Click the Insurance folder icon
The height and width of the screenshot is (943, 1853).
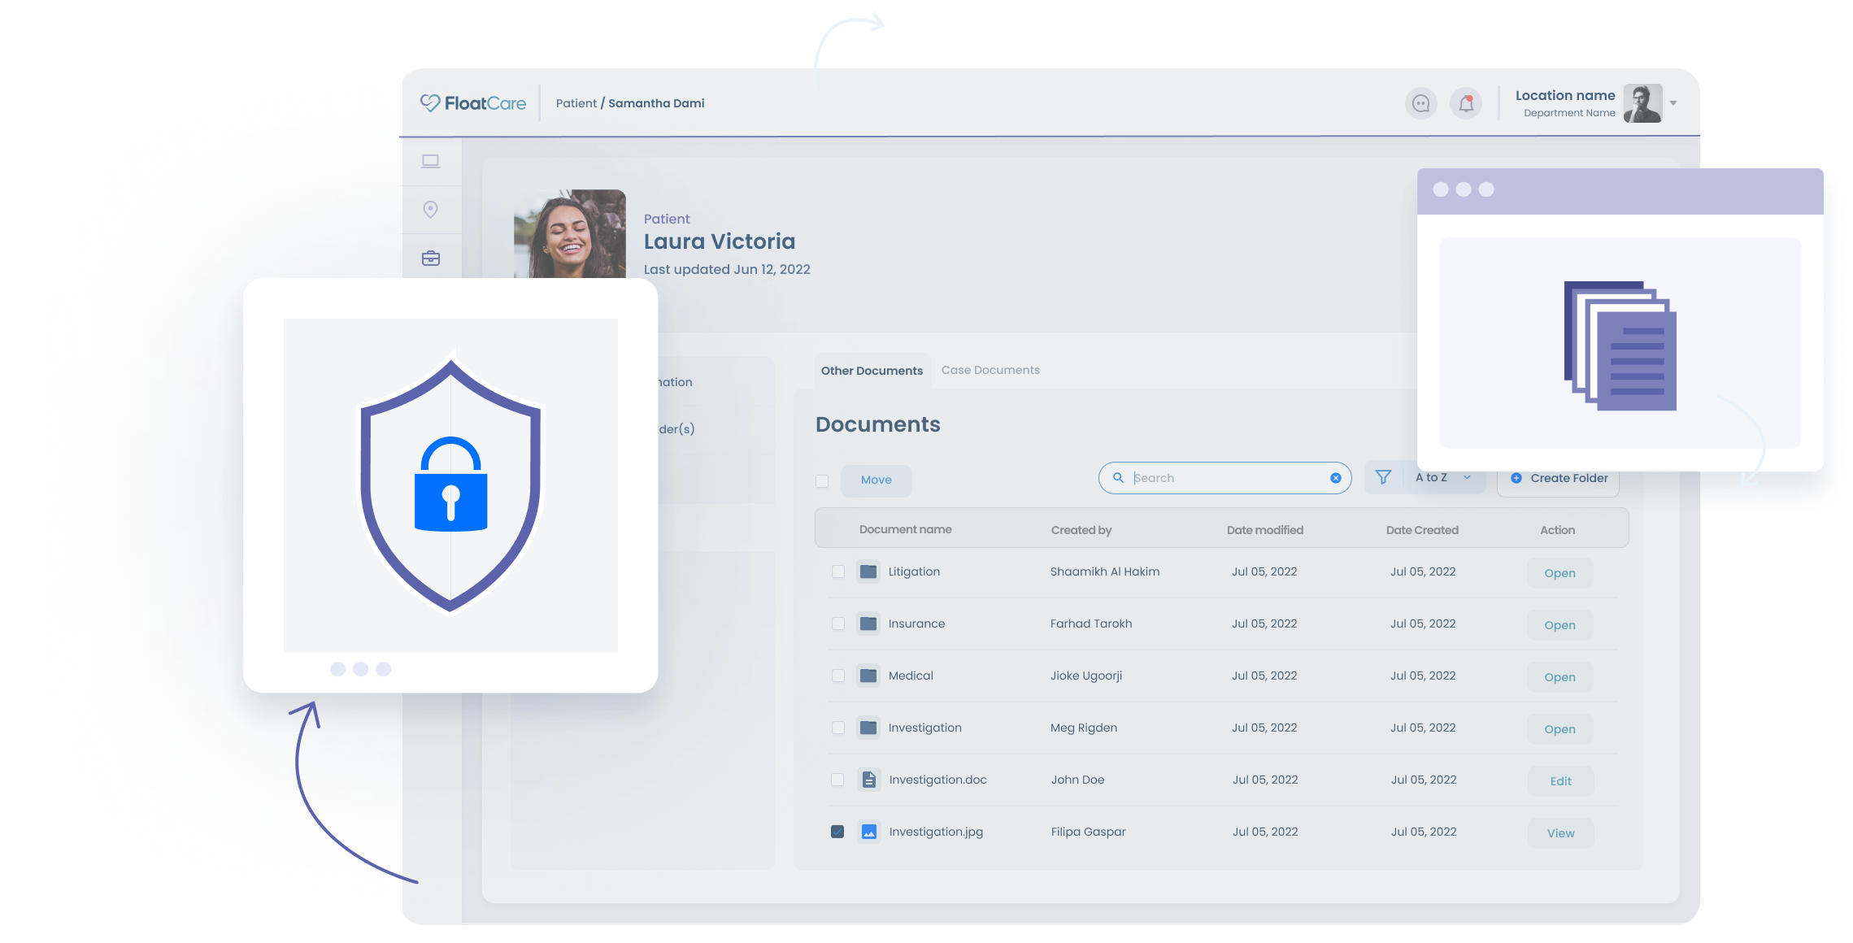tap(868, 624)
